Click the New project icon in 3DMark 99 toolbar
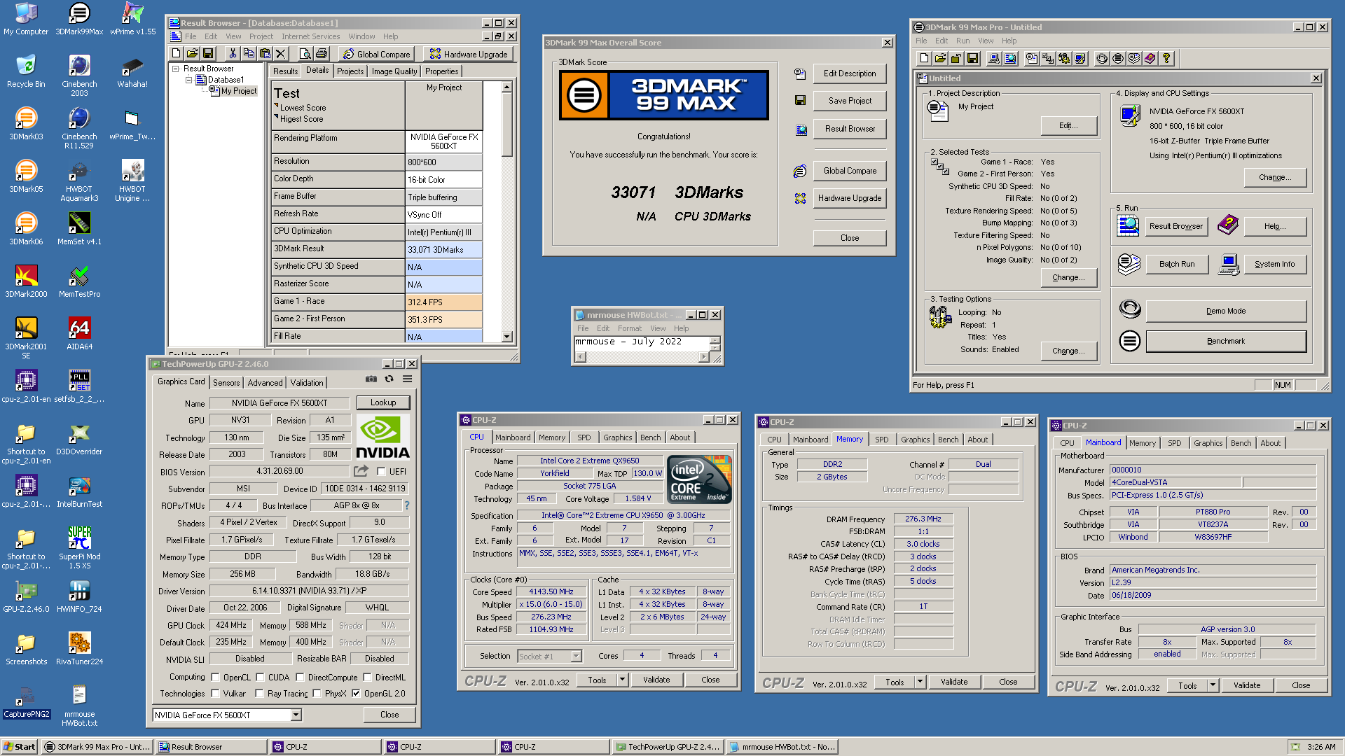The width and height of the screenshot is (1345, 756). tap(924, 59)
